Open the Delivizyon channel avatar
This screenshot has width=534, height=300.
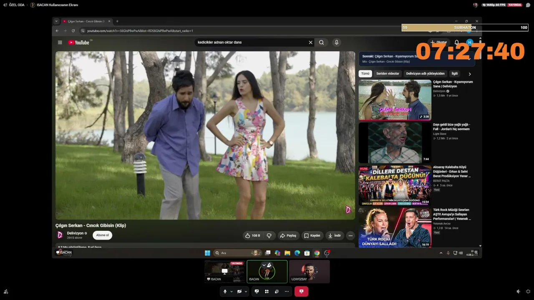point(60,235)
